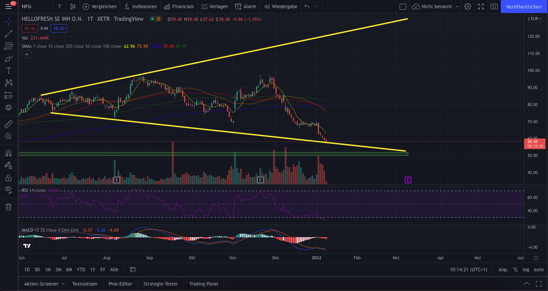The height and width of the screenshot is (291, 548).
Task: Select the 5D time range
Action: (37, 270)
